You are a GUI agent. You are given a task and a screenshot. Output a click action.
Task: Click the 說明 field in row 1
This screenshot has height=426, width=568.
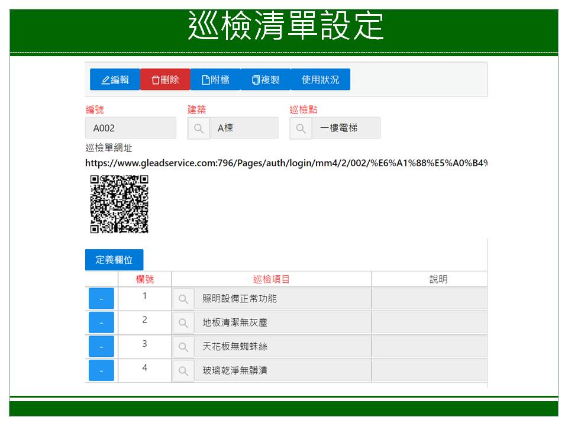pos(430,298)
